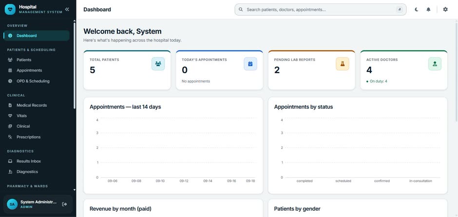The height and width of the screenshot is (217, 458).
Task: Click the Prescriptions Rx icon
Action: tap(10, 137)
